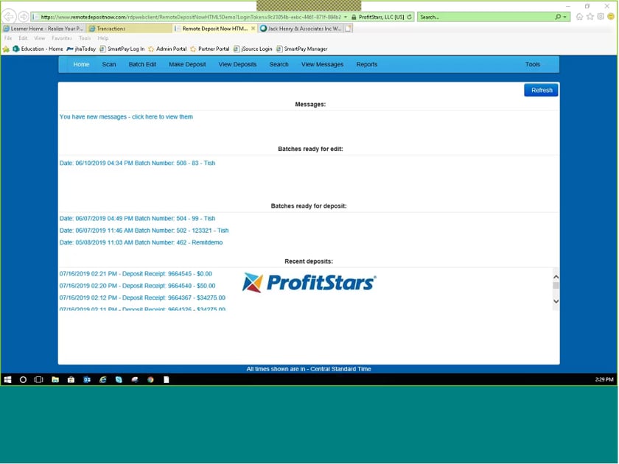Click the magnifier search icon in browser search box
This screenshot has height=464, width=619.
pos(558,17)
